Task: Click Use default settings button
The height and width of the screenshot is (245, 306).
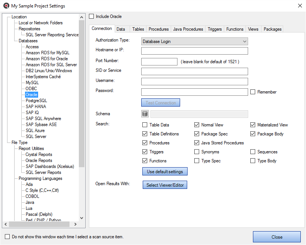Action: click(165, 171)
